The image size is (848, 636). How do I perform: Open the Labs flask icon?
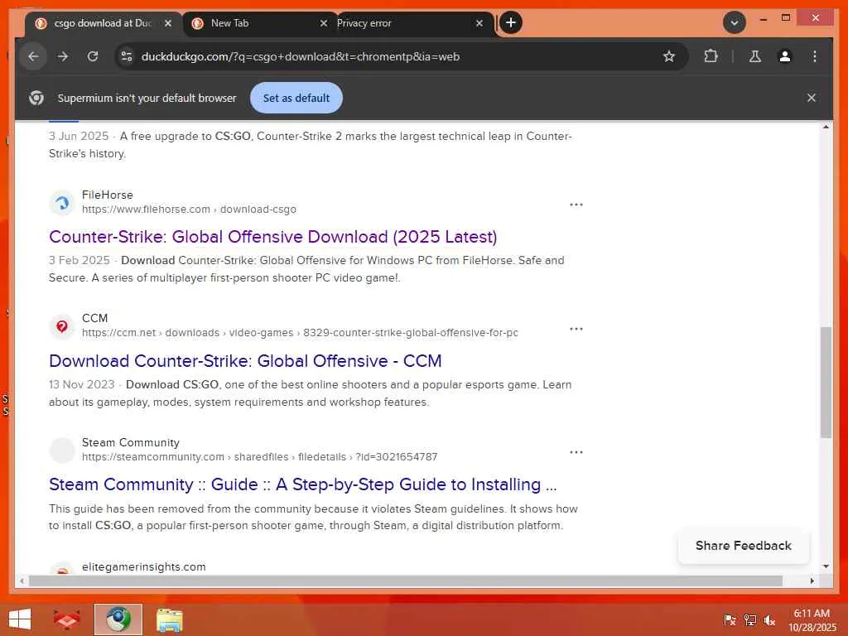pos(755,56)
